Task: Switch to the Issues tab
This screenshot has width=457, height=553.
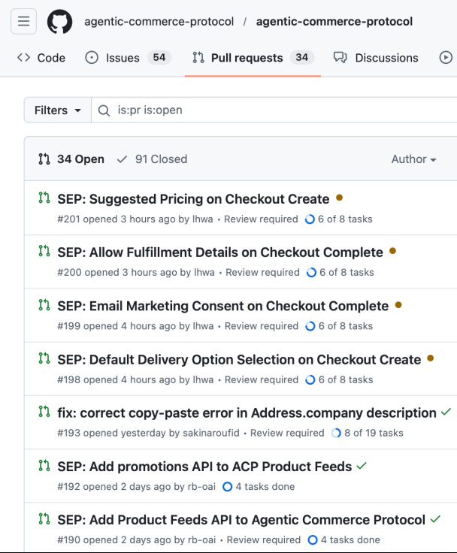Action: point(128,58)
